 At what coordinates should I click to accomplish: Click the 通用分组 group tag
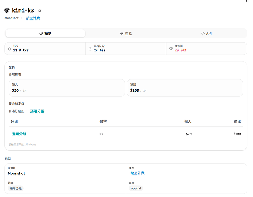[x=16, y=188]
